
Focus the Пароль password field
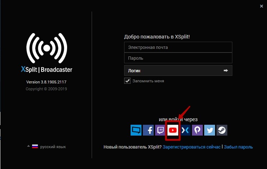pyautogui.click(x=178, y=58)
